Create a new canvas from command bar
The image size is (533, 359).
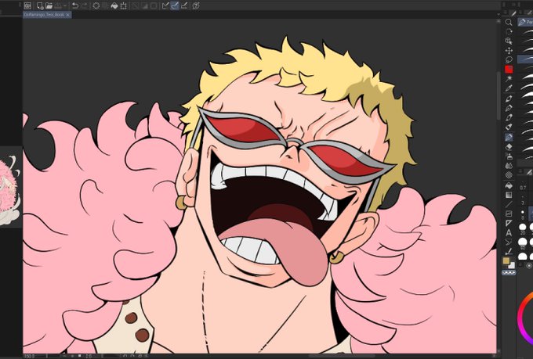pos(40,5)
